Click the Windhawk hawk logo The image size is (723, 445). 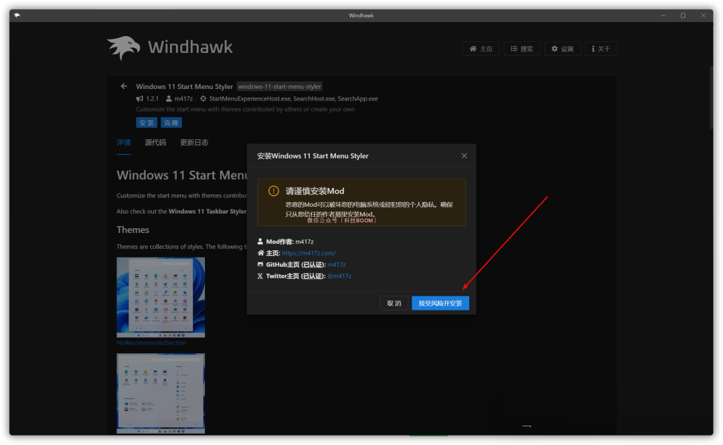(124, 48)
